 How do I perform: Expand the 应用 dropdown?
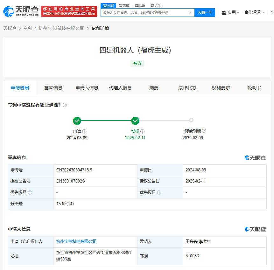[x=233, y=12]
